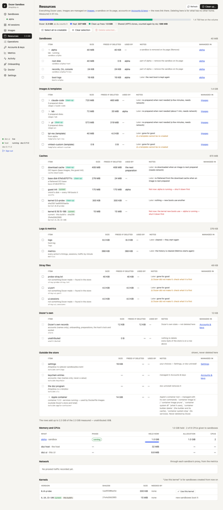Viewport: 223px width, 510px height.
Task: Click the Doctor icon in sidebar
Action: 5,70
